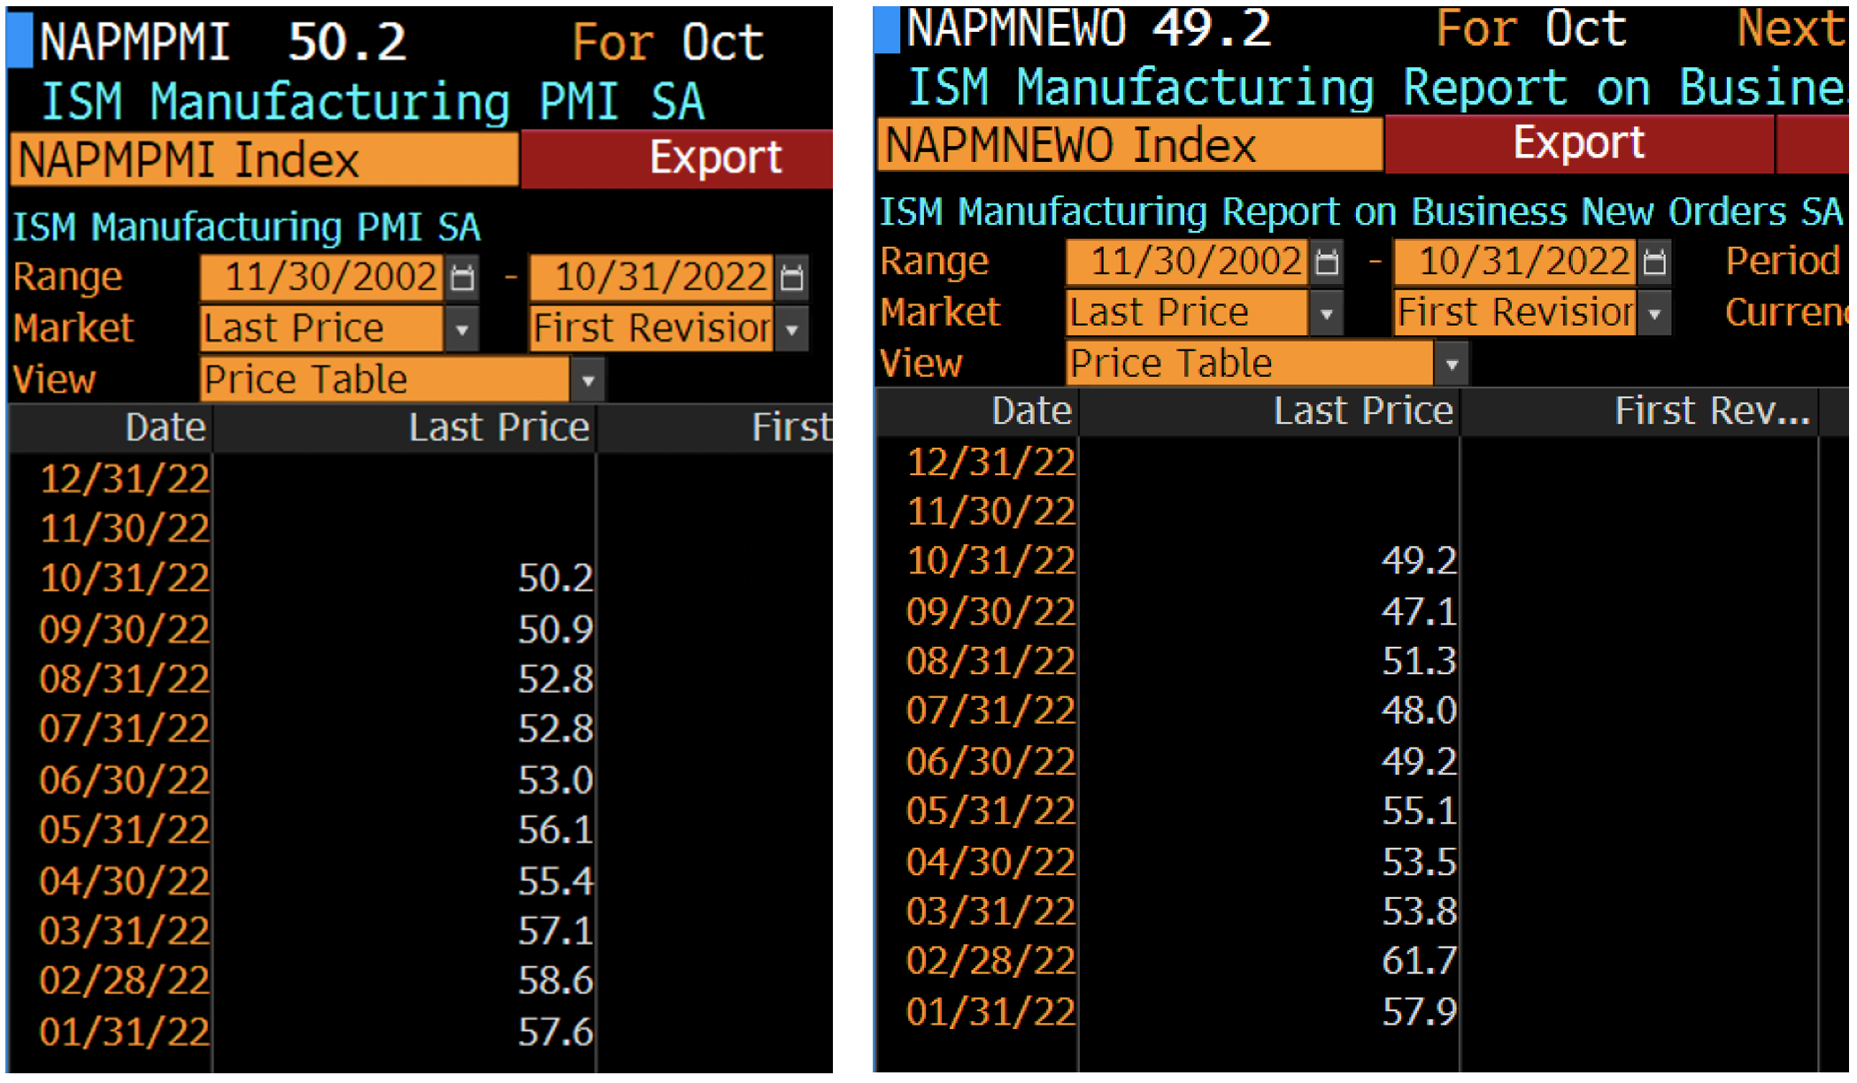The height and width of the screenshot is (1083, 1857).
Task: Select 02/28/22 row date in NAPMNEWO table
Action: (990, 962)
